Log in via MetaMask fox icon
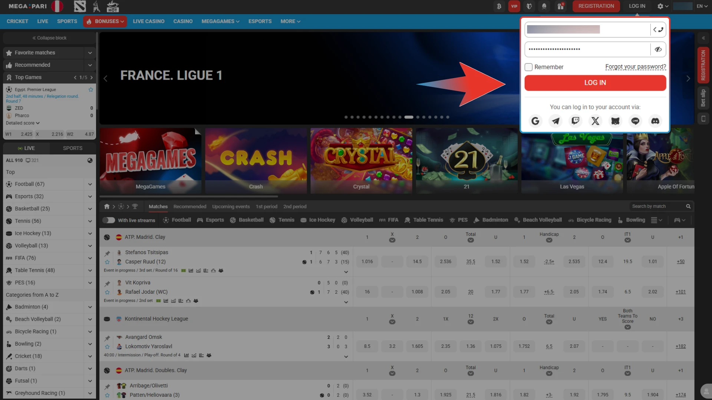The image size is (712, 400). [x=615, y=121]
